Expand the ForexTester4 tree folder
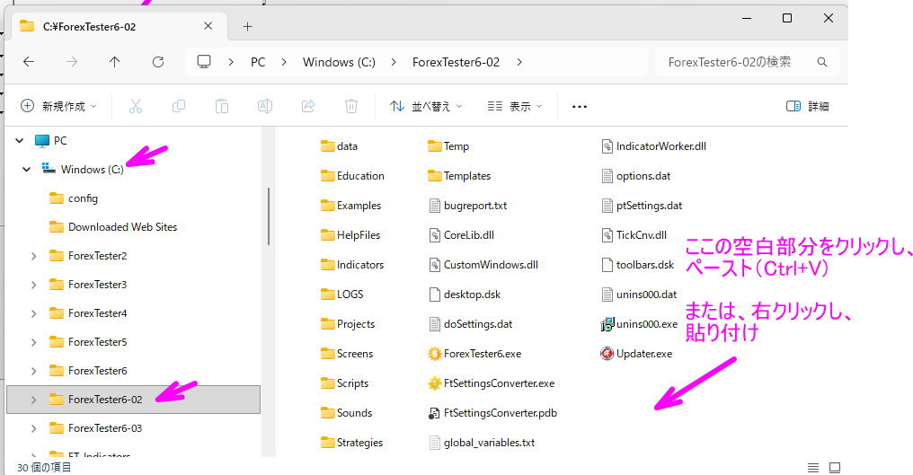This screenshot has height=475, width=913. 34,313
